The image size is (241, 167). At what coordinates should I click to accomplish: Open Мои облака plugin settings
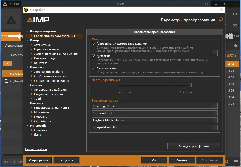coord(42,112)
